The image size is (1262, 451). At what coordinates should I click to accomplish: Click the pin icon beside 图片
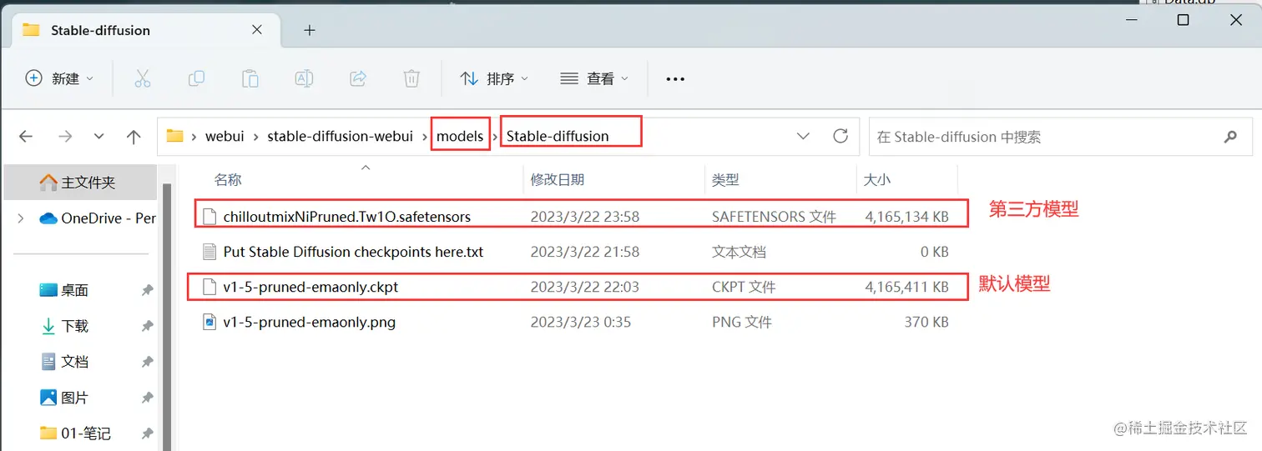tap(147, 398)
